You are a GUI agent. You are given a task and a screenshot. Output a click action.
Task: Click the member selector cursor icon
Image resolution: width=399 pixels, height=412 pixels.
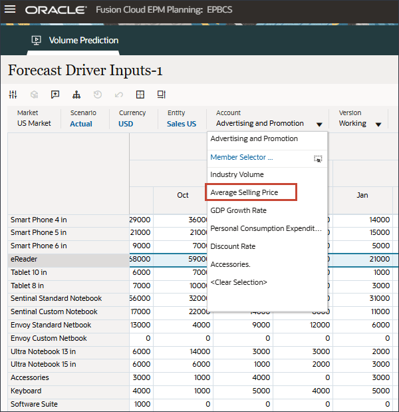coord(318,158)
